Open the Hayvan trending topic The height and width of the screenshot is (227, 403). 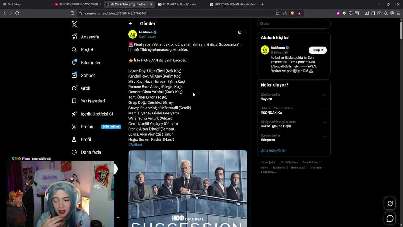(x=266, y=99)
